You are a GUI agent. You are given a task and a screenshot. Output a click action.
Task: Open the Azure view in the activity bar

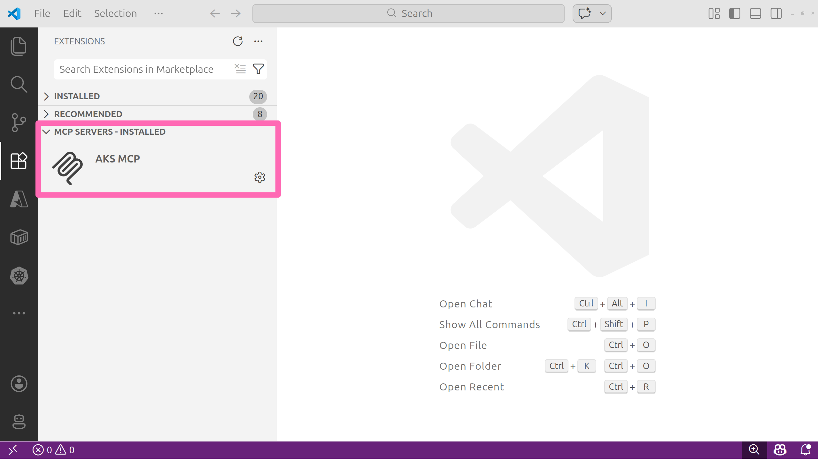click(x=19, y=199)
